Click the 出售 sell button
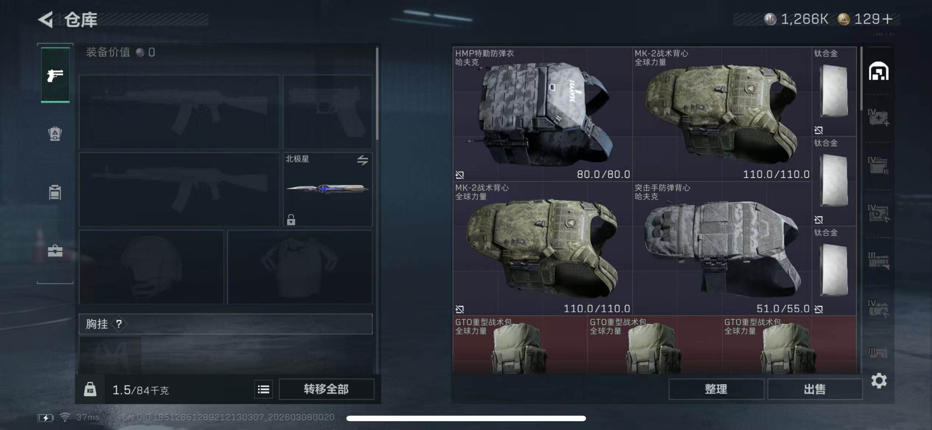The height and width of the screenshot is (430, 932). 815,389
